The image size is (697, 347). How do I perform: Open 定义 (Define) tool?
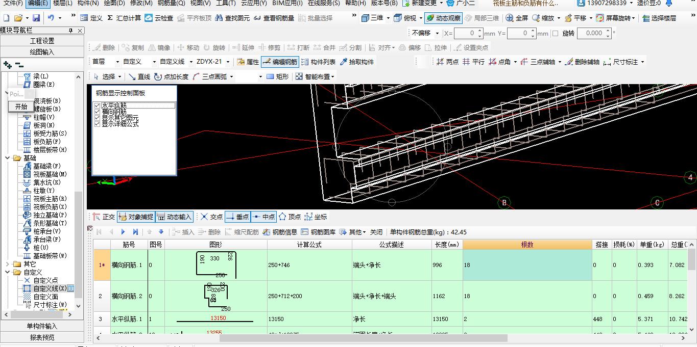click(91, 18)
